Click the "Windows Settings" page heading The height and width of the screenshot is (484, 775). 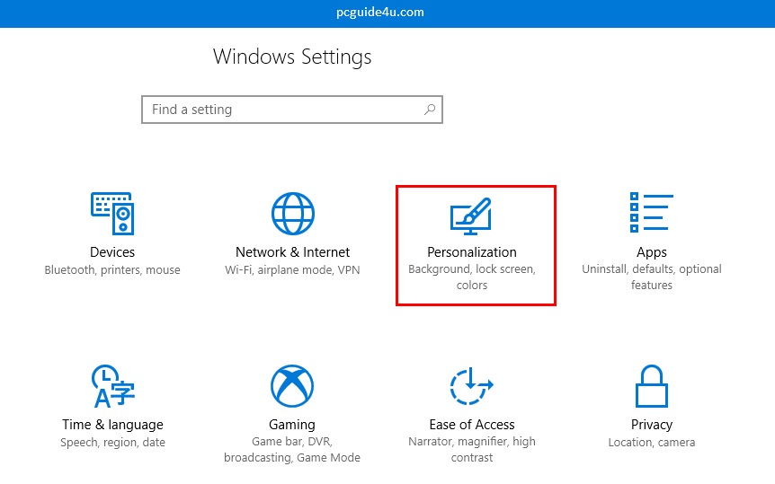pyautogui.click(x=292, y=57)
